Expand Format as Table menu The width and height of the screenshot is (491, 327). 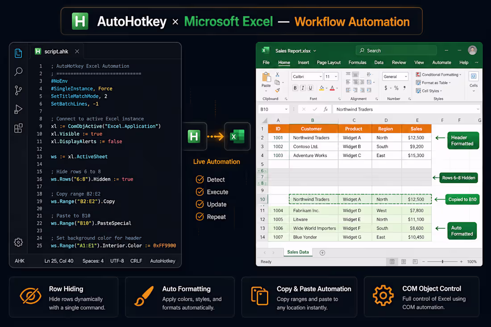pyautogui.click(x=433, y=83)
